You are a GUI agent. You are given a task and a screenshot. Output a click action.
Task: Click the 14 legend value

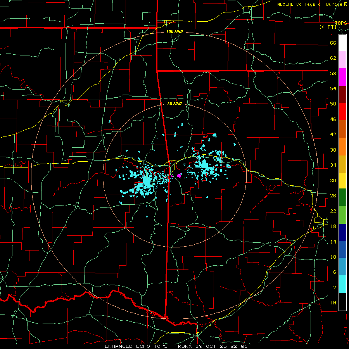[333, 242]
